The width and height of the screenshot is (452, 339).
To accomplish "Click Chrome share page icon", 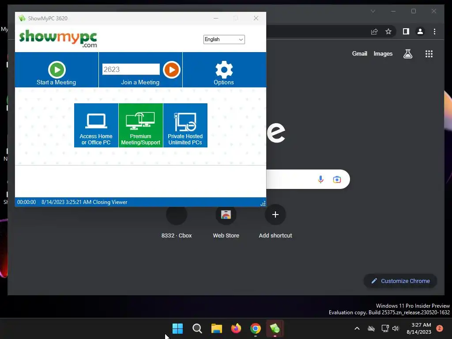I will [374, 31].
